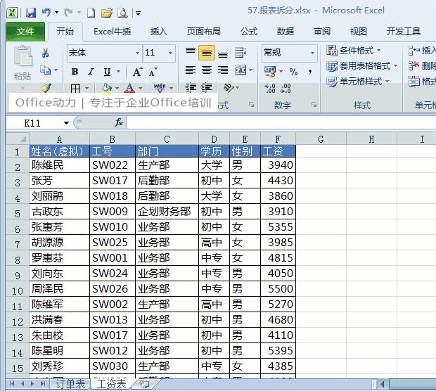The image size is (436, 391).
Task: Click the Percent Style icon
Action: pos(293,72)
